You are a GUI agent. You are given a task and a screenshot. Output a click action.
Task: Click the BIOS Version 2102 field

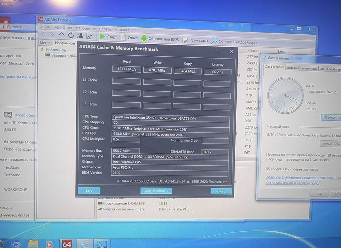tap(170, 173)
